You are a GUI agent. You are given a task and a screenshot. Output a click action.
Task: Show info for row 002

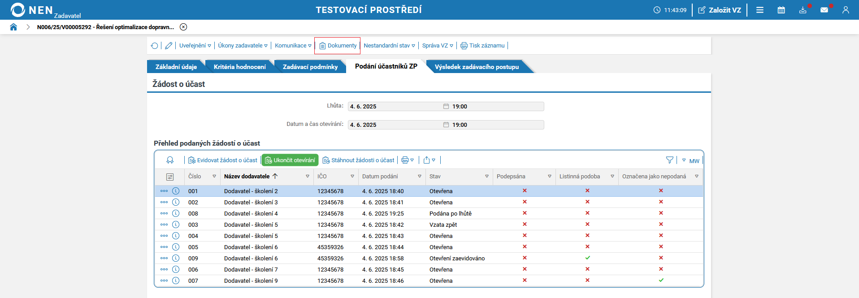click(x=176, y=202)
